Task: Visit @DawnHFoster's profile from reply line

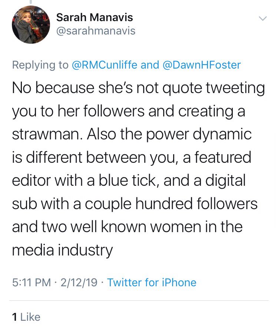Action: click(x=202, y=65)
